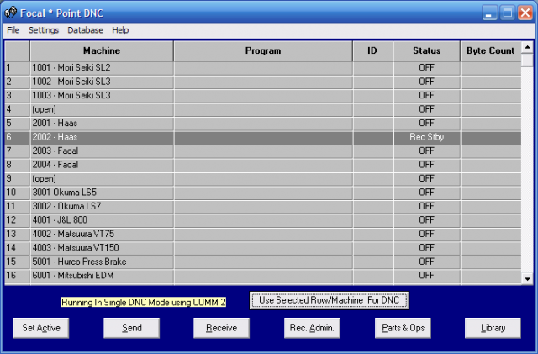Select the (open) entry in row 9
This screenshot has height=354, width=538.
point(102,178)
